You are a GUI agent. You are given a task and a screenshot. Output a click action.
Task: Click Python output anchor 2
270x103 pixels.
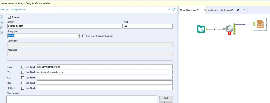(x=234, y=27)
